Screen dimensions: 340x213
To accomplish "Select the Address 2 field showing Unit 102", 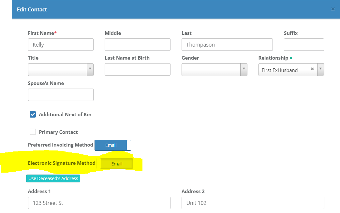I will click(x=253, y=203).
